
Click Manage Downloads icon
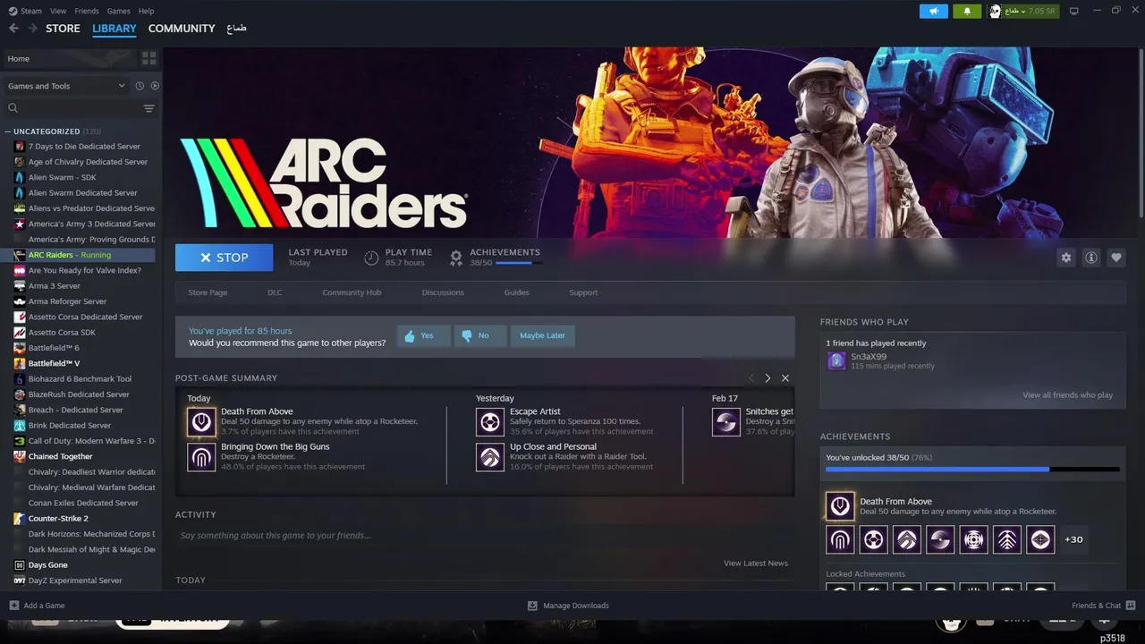(532, 606)
